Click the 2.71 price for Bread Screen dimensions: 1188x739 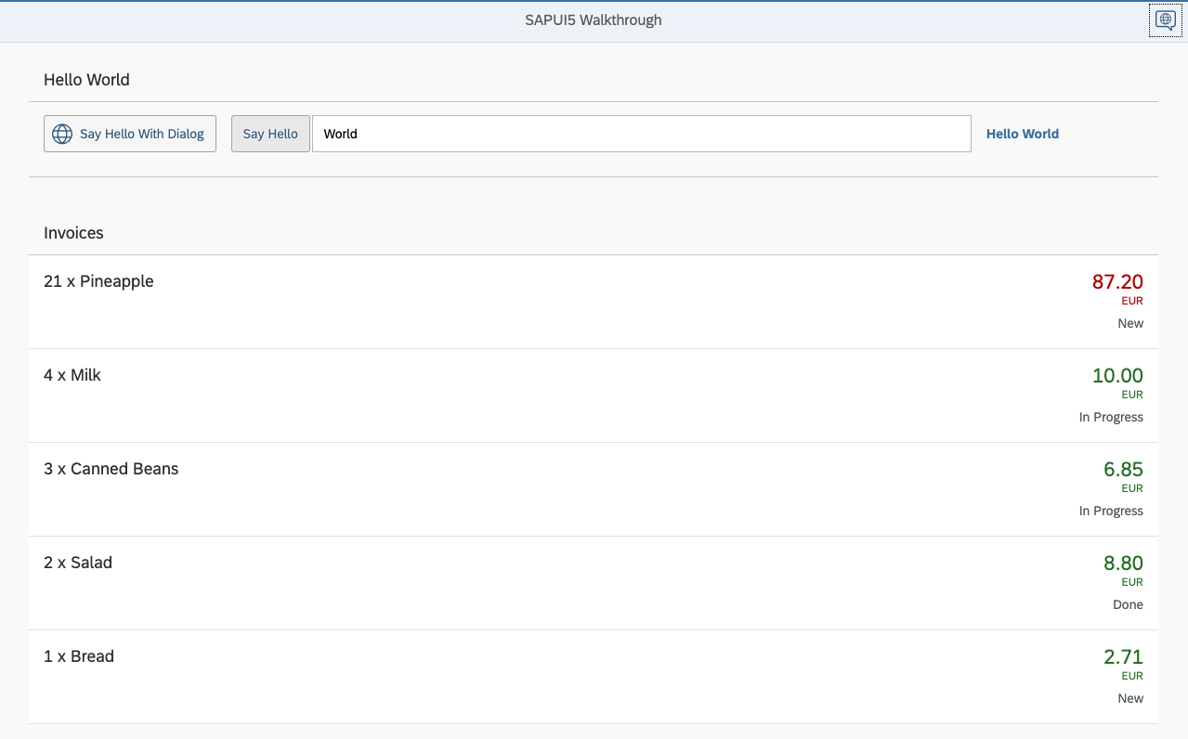pyautogui.click(x=1123, y=656)
